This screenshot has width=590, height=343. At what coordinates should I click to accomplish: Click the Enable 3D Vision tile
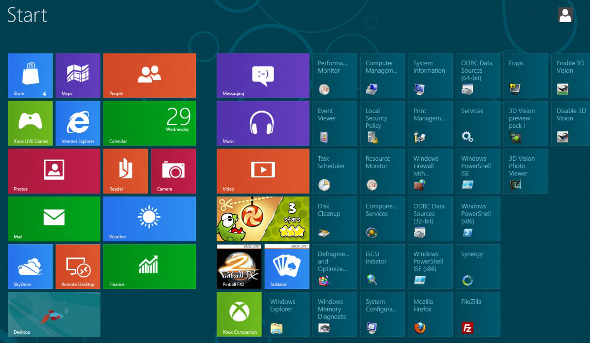(570, 76)
